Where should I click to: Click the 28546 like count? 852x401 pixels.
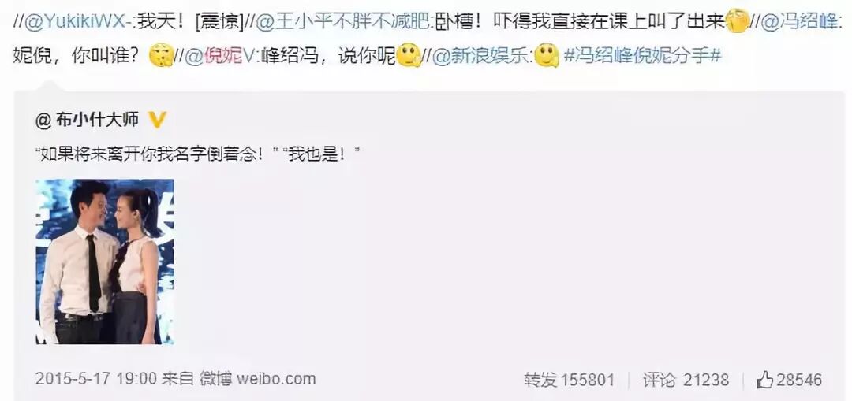798,379
